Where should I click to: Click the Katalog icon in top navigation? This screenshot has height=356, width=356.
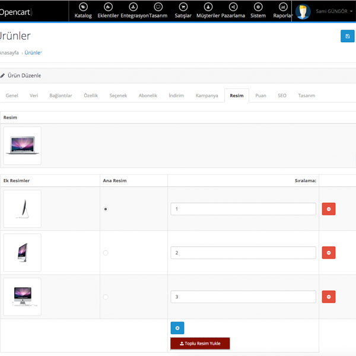pyautogui.click(x=83, y=7)
